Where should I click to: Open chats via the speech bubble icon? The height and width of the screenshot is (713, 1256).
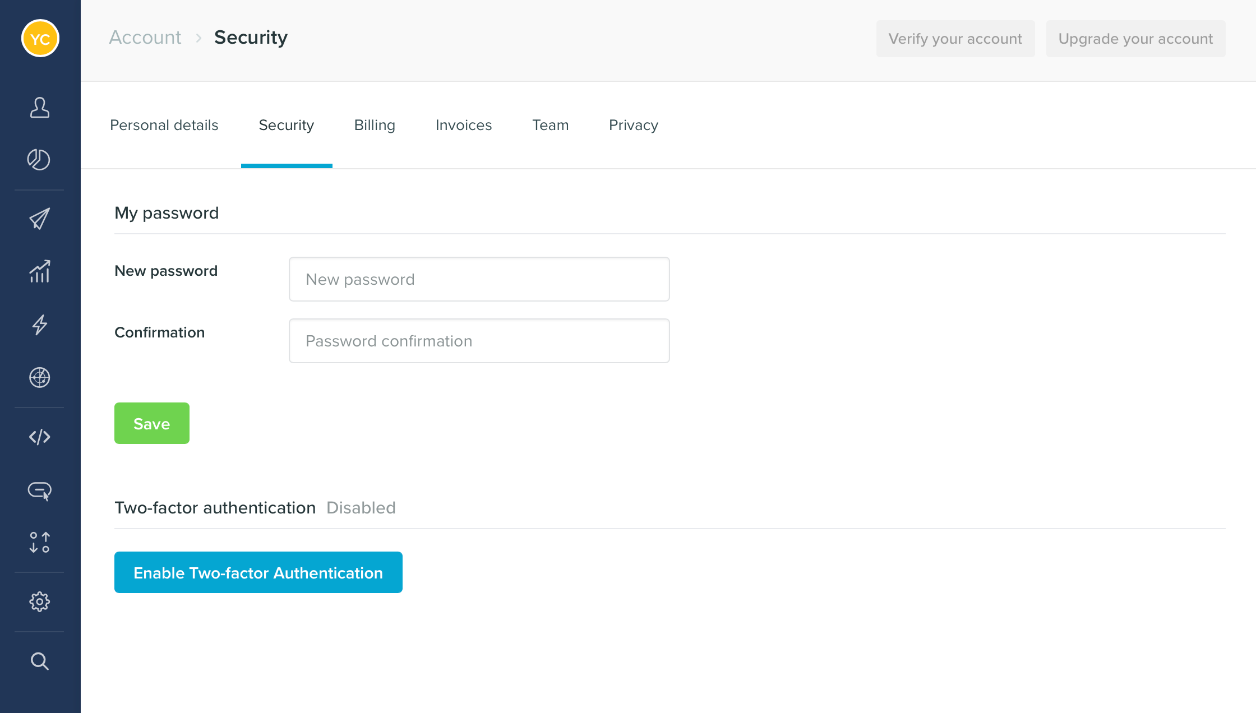point(39,491)
